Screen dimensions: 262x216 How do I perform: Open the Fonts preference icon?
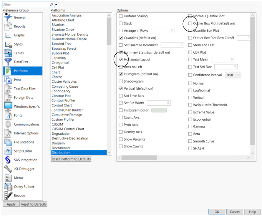(x=8, y=115)
